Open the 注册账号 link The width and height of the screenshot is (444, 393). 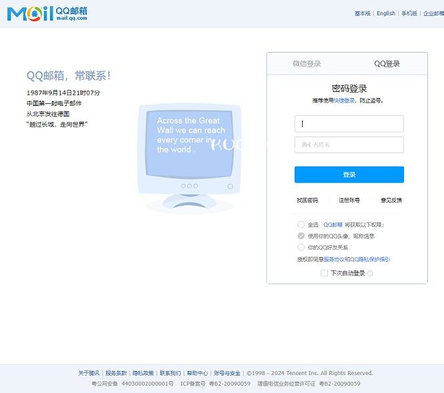click(x=349, y=200)
